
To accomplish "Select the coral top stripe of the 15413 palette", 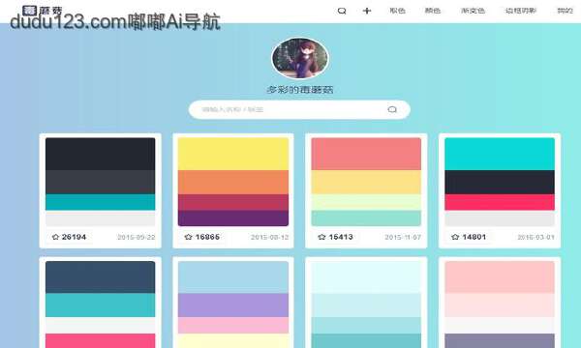I will [x=366, y=154].
